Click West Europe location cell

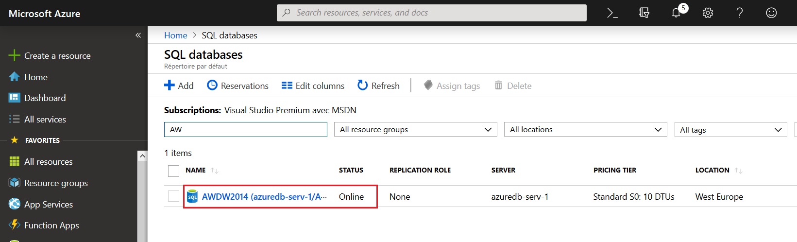[x=719, y=196]
